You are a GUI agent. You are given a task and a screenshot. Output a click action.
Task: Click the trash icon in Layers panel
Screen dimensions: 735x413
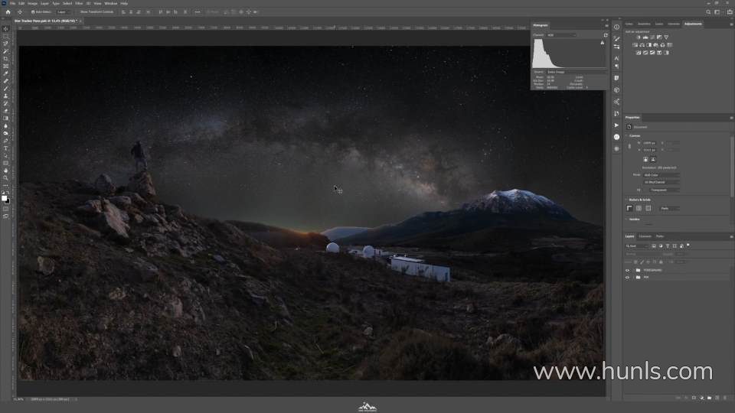[x=725, y=398]
